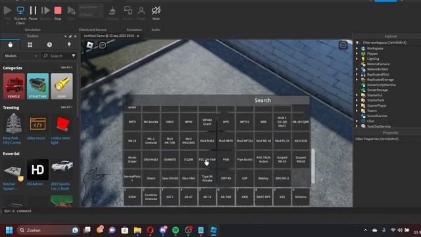Select Molotov in the hotbar

[x=301, y=197]
